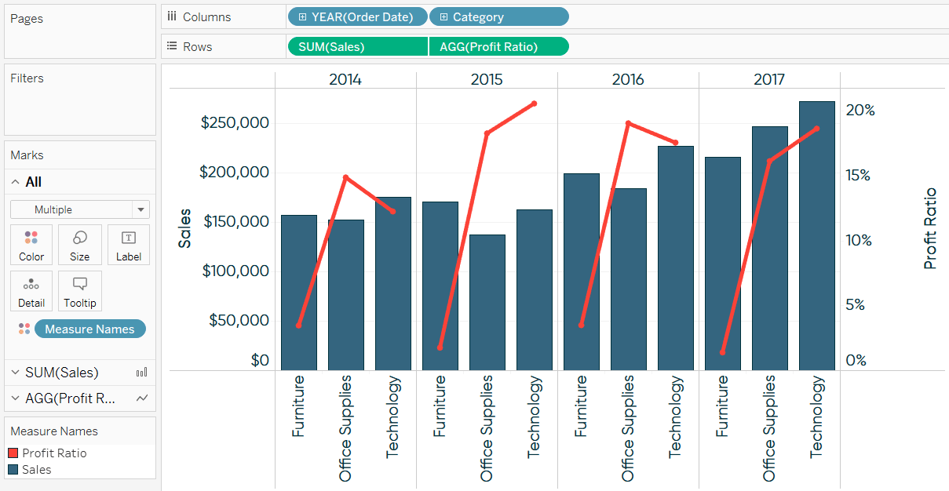Open the Color shelf on the Marks card
The image size is (949, 491).
31,244
